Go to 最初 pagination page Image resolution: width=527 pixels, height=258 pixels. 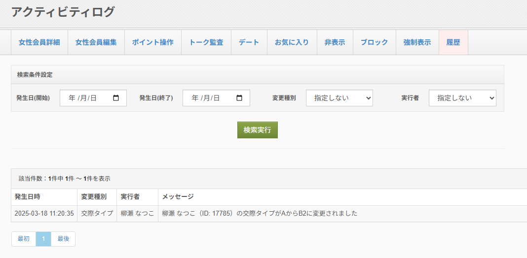click(x=24, y=239)
